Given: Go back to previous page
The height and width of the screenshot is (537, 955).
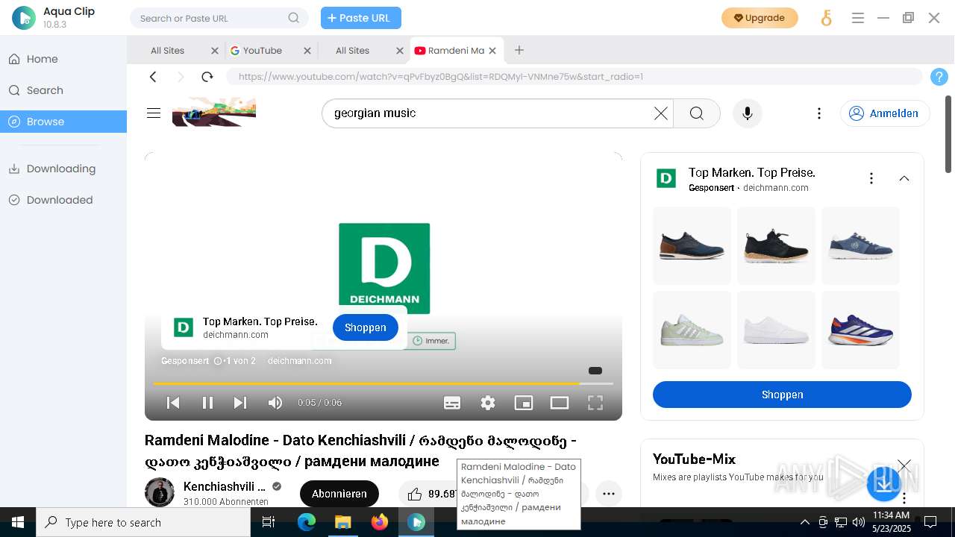Looking at the screenshot, I should click(x=153, y=77).
